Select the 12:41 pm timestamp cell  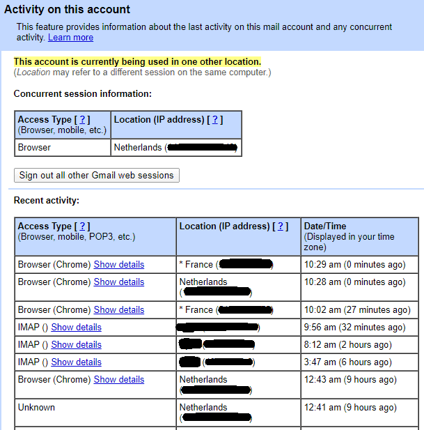tap(350, 408)
